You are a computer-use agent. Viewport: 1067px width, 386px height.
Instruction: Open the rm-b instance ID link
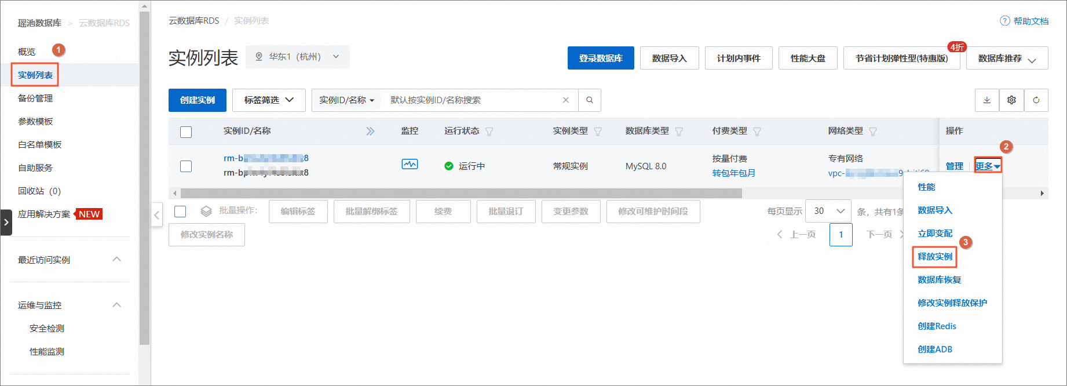[266, 158]
